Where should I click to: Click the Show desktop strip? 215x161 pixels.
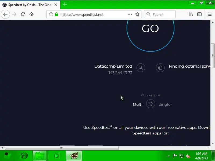pyautogui.click(x=213, y=156)
